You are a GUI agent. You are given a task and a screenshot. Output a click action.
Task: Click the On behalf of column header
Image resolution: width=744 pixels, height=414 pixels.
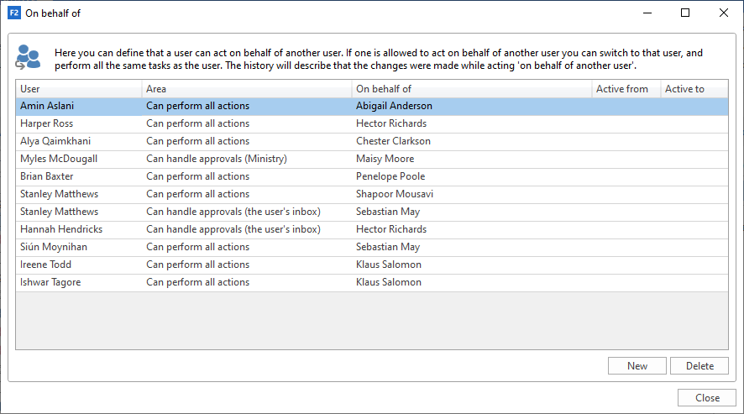point(471,89)
